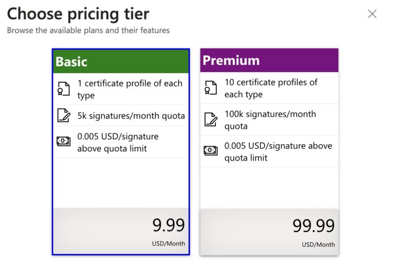This screenshot has height=274, width=393.
Task: Click the 'Choose pricing tier' heading
Action: 78,14
